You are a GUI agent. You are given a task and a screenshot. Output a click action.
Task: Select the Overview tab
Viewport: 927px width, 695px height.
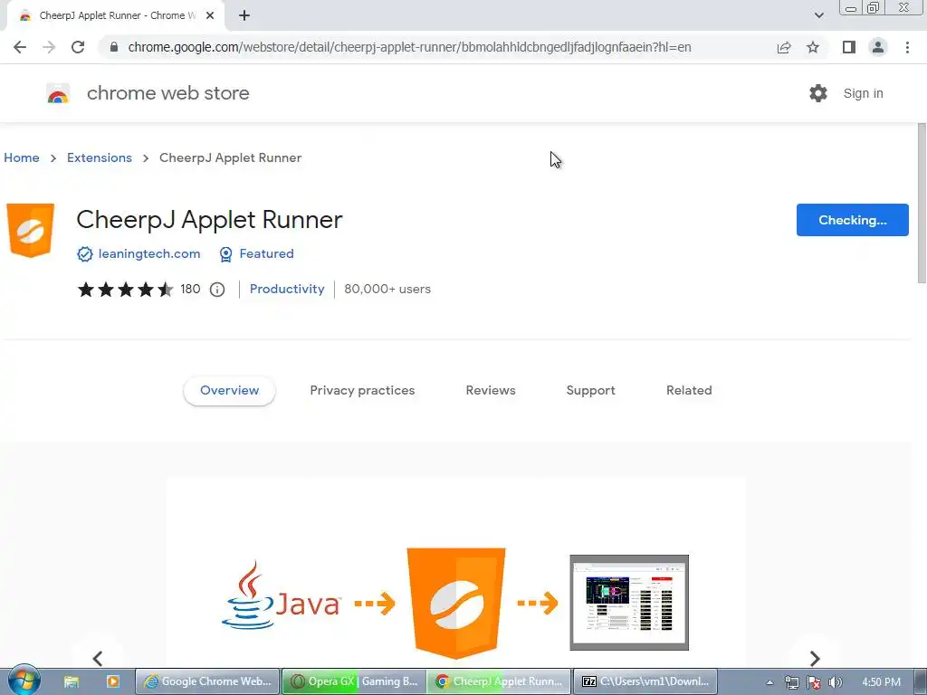click(x=229, y=391)
